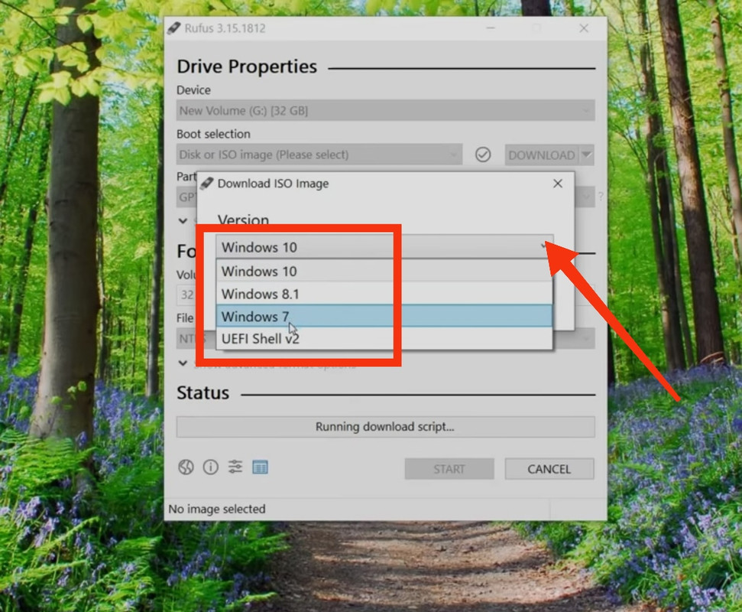Open the language globe icon
This screenshot has height=612, width=742.
pyautogui.click(x=186, y=467)
